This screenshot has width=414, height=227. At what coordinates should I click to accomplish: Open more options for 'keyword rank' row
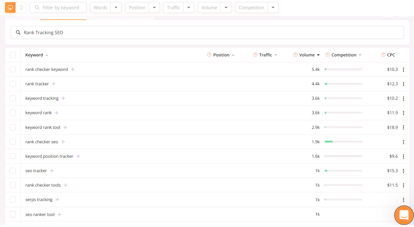(403, 113)
